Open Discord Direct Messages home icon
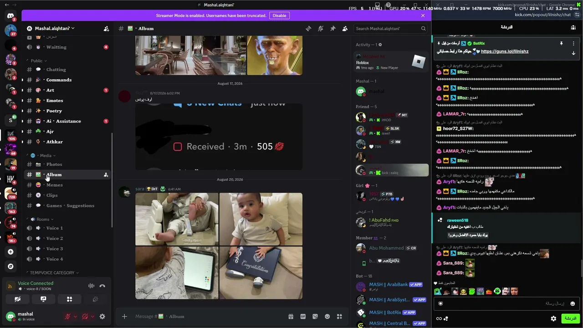583x328 pixels. pyautogui.click(x=10, y=16)
